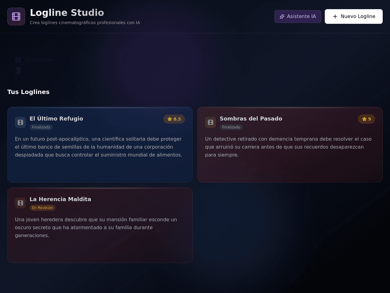Click the Finalizado tag on El Último Refugio
The width and height of the screenshot is (390, 293).
coord(41,127)
